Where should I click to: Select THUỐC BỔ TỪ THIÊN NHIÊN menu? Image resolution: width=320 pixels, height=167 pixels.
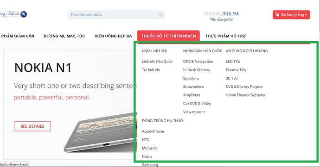pos(168,36)
